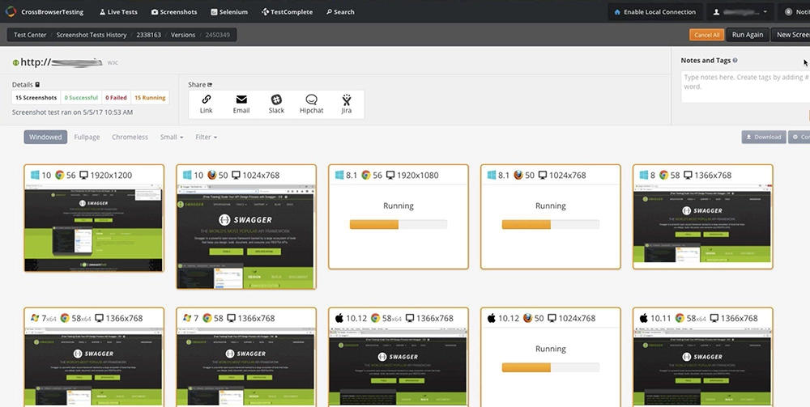The height and width of the screenshot is (407, 810).
Task: Switch to Windowed view
Action: [x=45, y=137]
